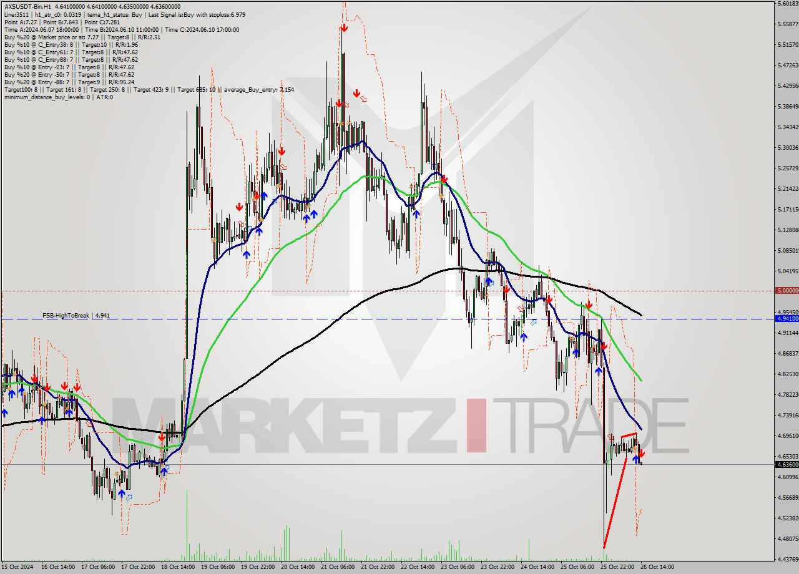
Task: Click the 4.82530 price axis label
Action: (x=788, y=374)
